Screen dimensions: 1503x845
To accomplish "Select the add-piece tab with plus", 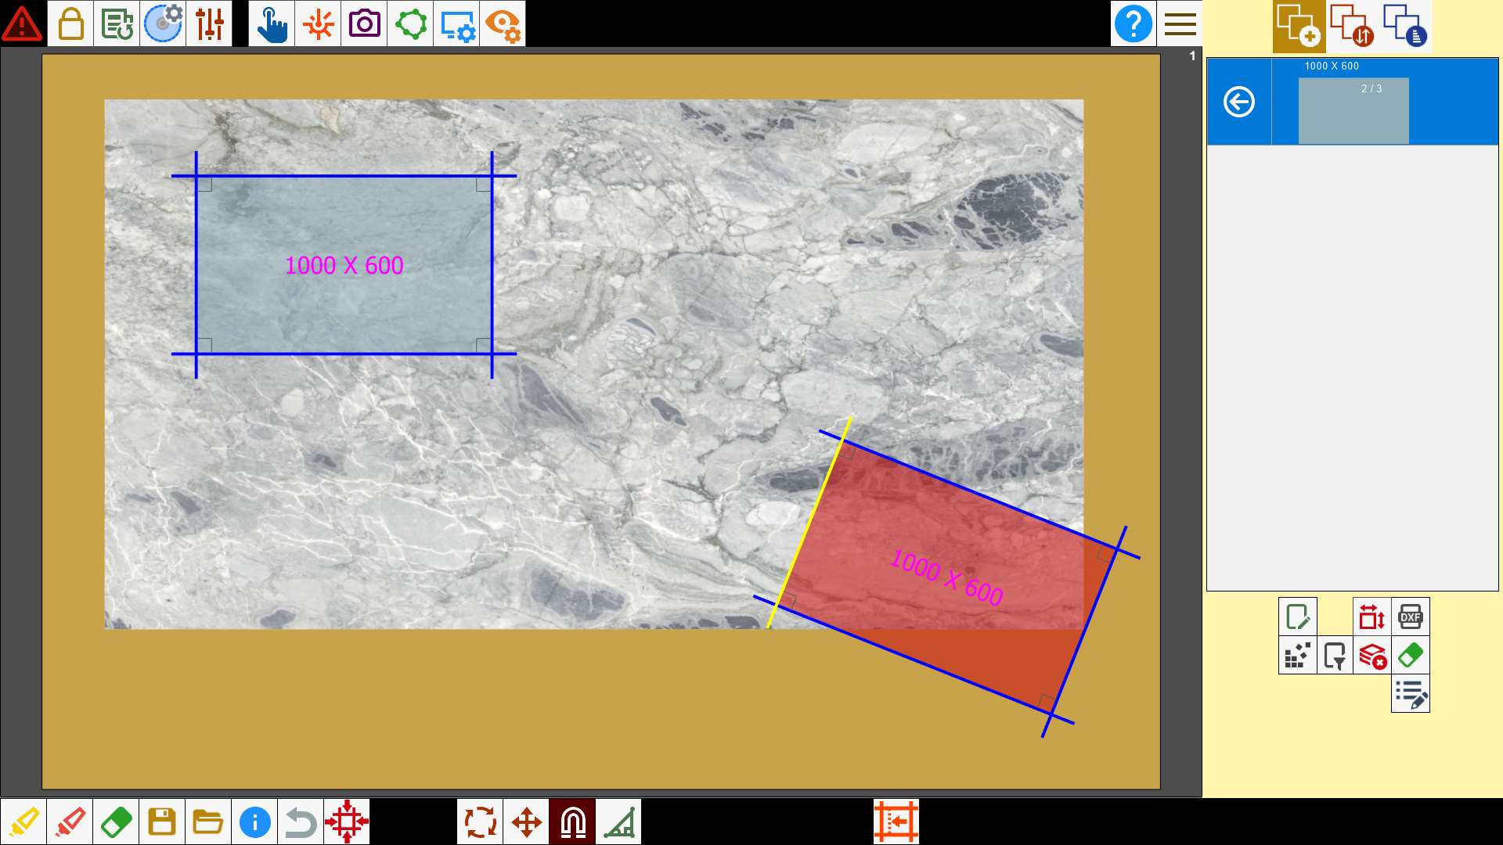I will pyautogui.click(x=1299, y=26).
